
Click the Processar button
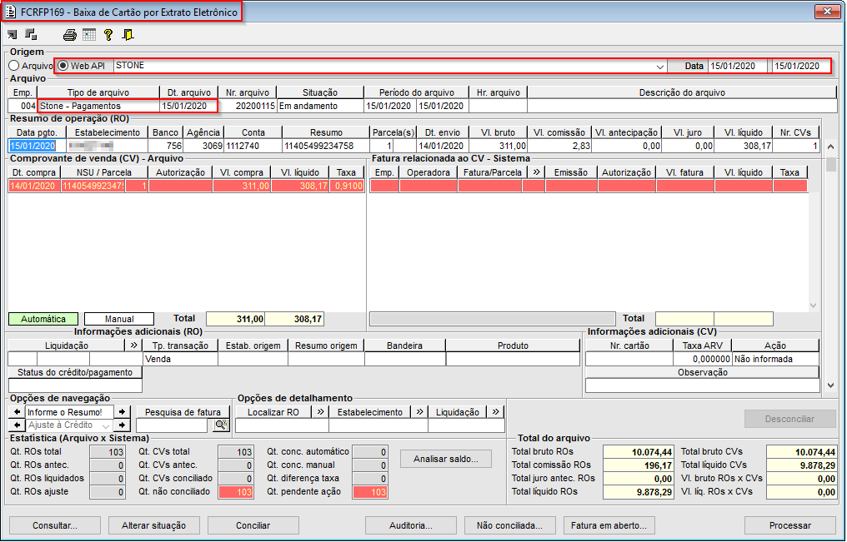(790, 525)
